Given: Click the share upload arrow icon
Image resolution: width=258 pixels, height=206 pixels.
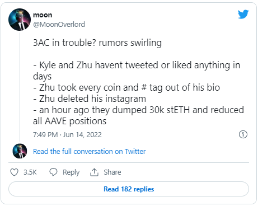Looking at the screenshot, I should point(94,172).
